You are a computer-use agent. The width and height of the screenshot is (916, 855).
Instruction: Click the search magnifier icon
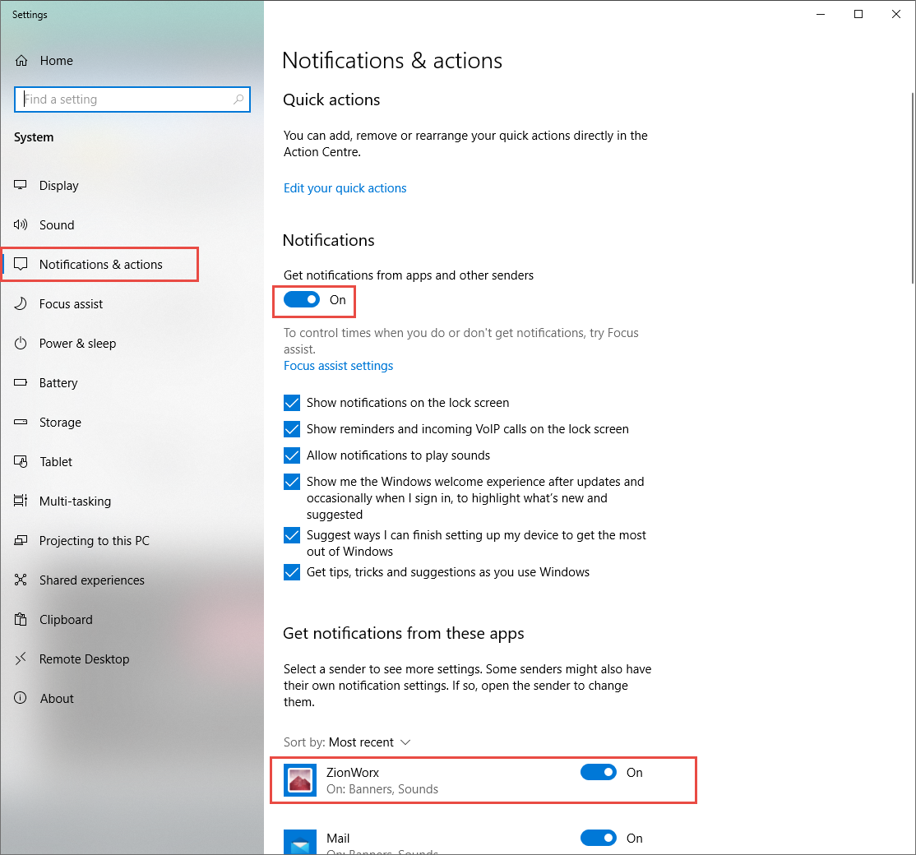tap(238, 99)
